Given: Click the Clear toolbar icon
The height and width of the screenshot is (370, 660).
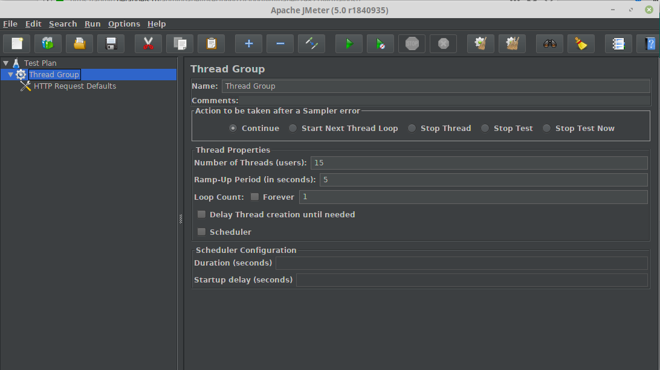Looking at the screenshot, I should 480,43.
